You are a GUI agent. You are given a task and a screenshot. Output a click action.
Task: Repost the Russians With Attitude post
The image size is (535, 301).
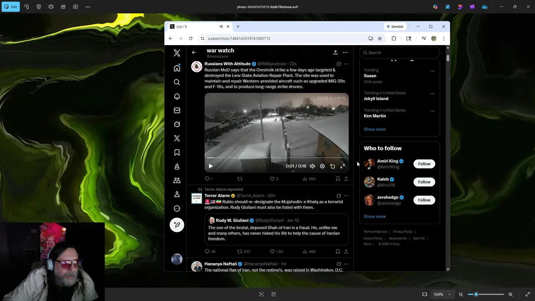tap(239, 179)
